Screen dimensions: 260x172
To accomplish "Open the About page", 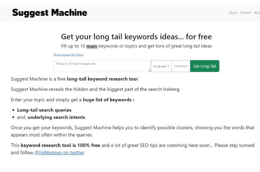I will [233, 13].
